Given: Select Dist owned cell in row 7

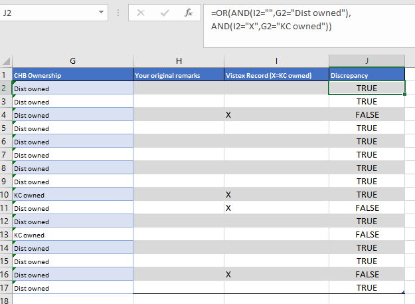Looking at the screenshot, I should [73, 154].
